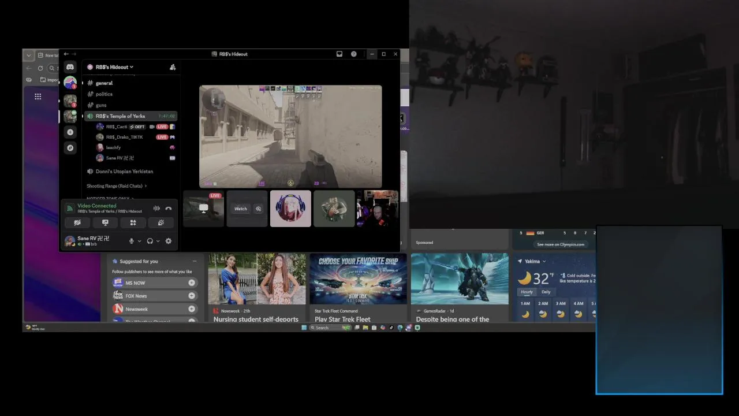Open the browser apps grid icon
This screenshot has height=416, width=739.
pos(38,96)
